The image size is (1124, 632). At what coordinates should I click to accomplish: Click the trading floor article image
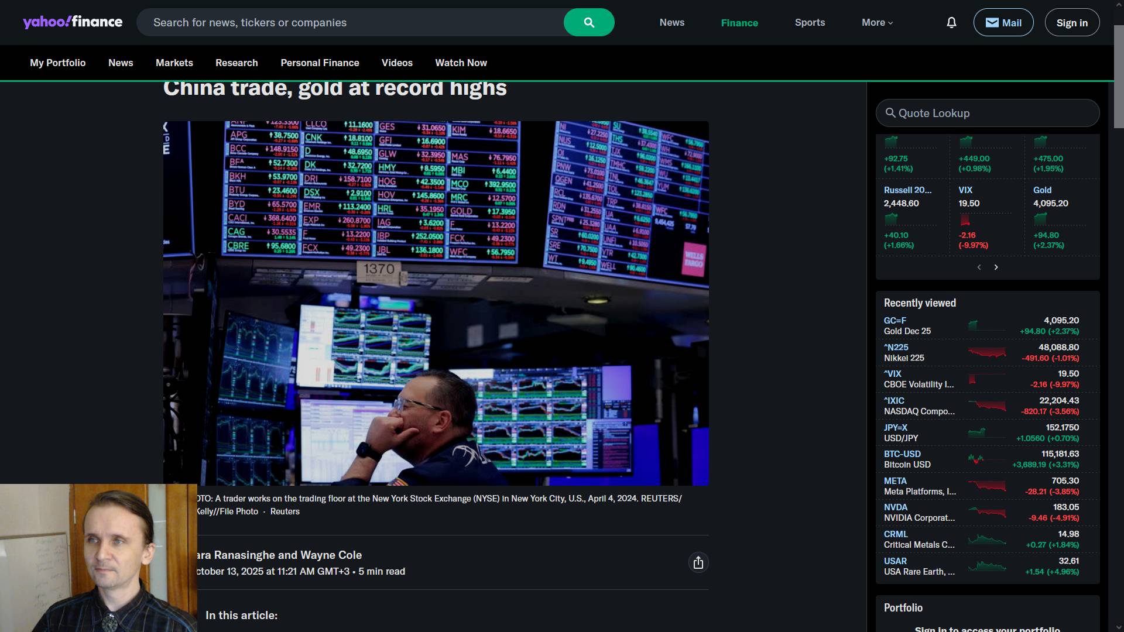436,303
